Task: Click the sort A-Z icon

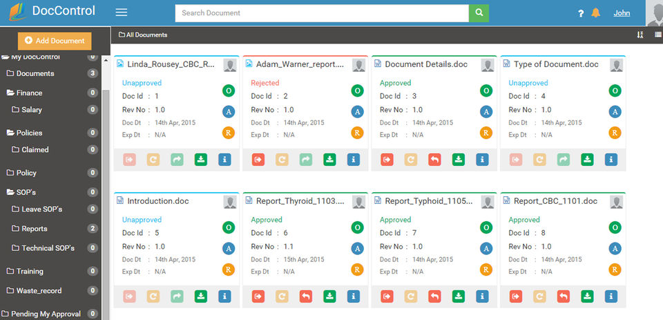Action: [x=640, y=35]
